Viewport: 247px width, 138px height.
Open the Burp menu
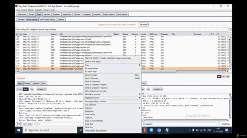pos(18,10)
